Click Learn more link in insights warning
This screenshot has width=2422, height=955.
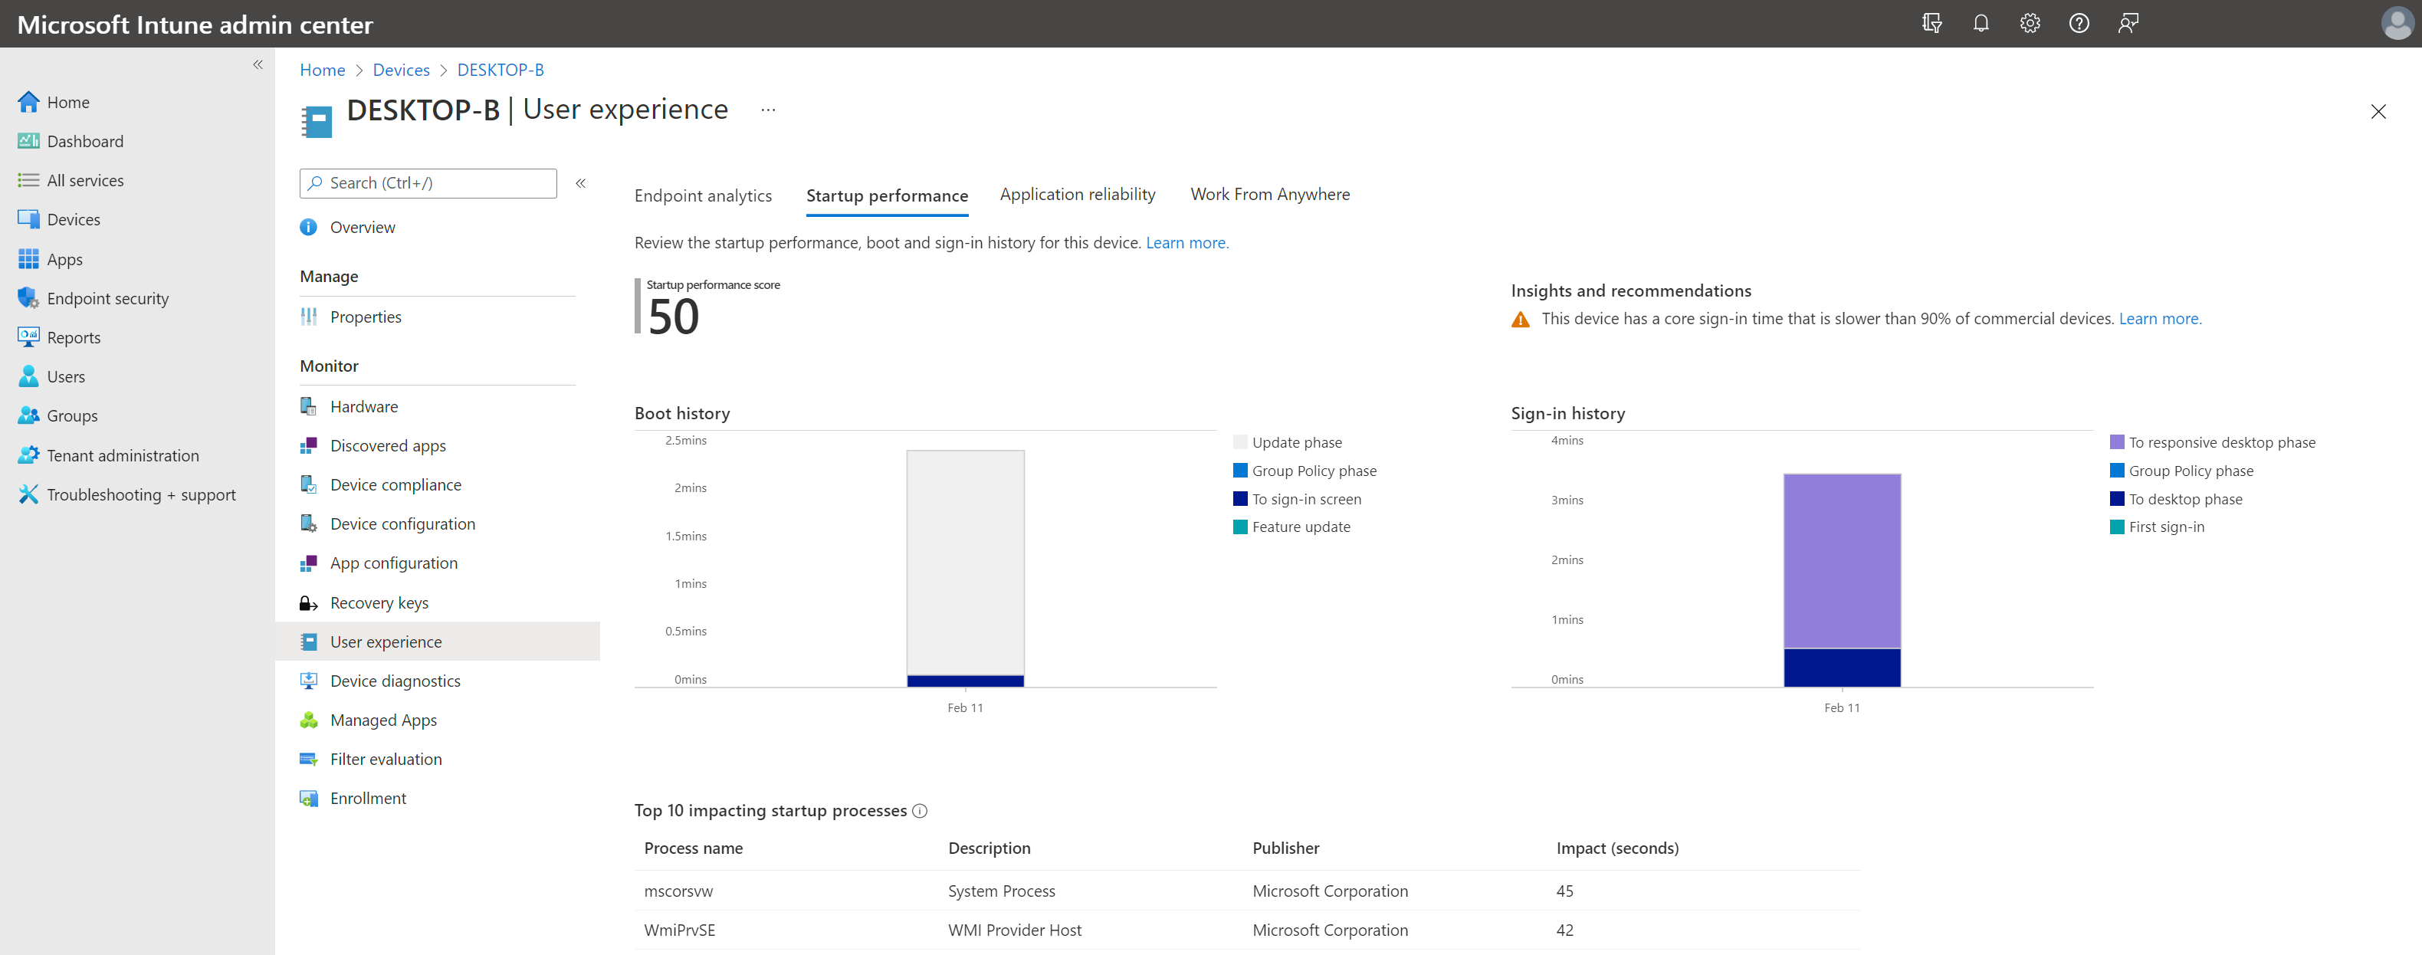pos(2159,319)
